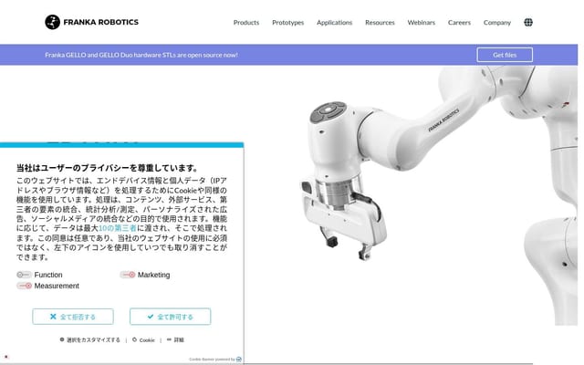Click the Get files button
This screenshot has height=365, width=584.
point(505,55)
